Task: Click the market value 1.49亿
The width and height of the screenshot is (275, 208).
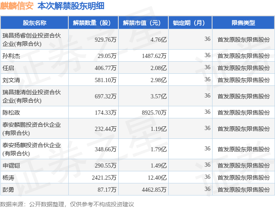Action: (x=158, y=165)
